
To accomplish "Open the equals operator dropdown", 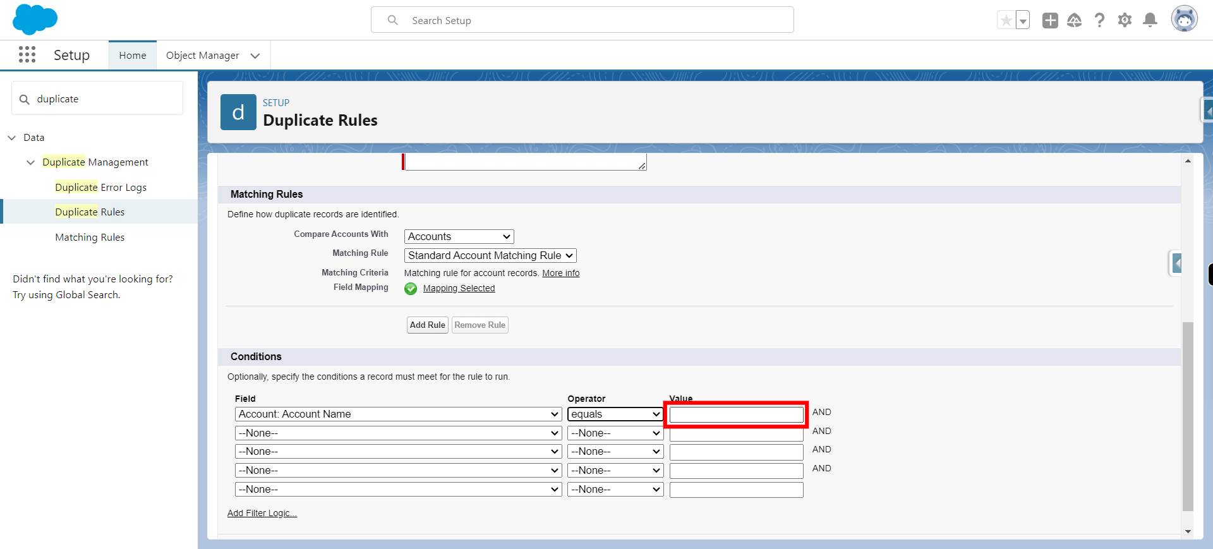I will coord(615,414).
